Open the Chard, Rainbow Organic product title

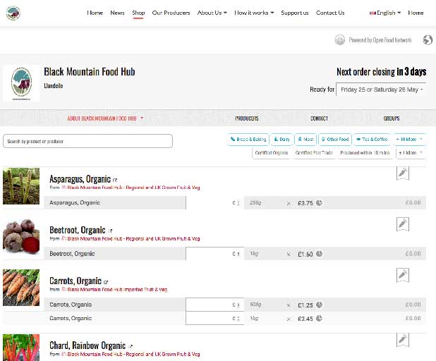click(x=87, y=345)
